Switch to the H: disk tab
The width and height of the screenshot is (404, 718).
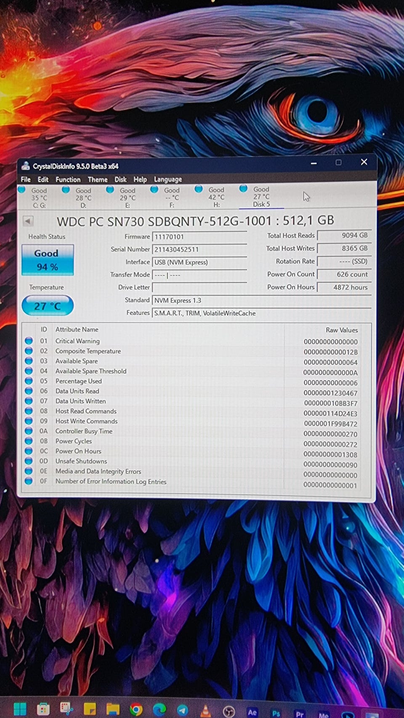click(x=216, y=197)
